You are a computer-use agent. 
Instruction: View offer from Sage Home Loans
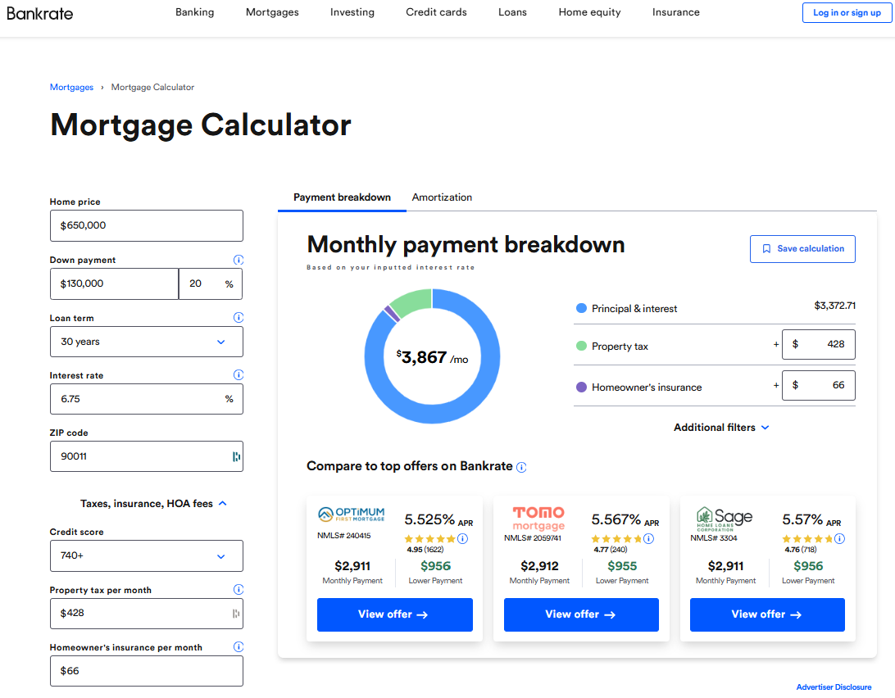pyautogui.click(x=767, y=614)
